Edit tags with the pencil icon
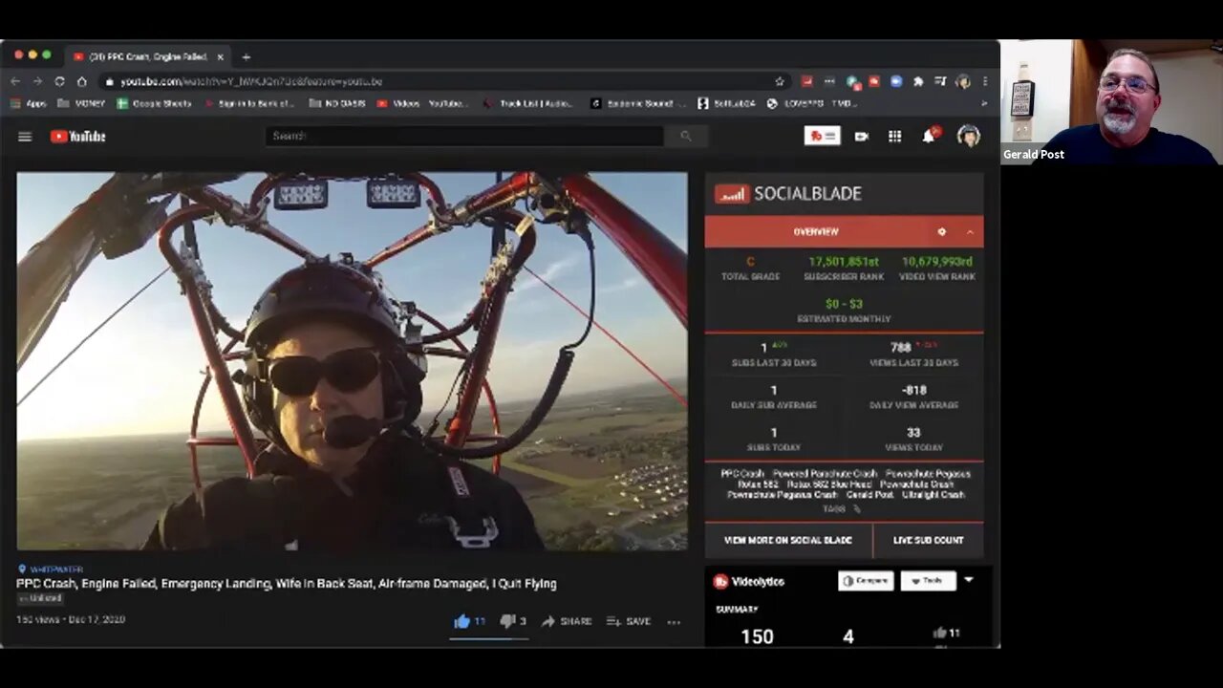The image size is (1223, 688). (x=857, y=509)
